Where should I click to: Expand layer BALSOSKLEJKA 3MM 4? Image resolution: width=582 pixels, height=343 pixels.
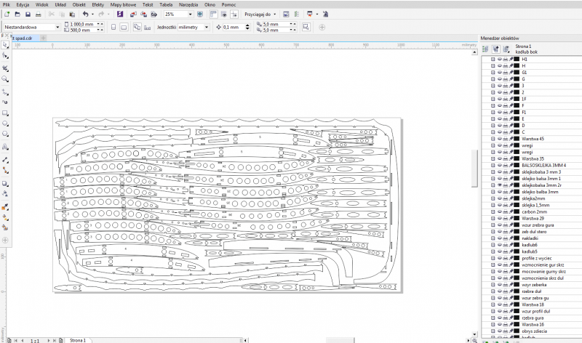(493, 166)
